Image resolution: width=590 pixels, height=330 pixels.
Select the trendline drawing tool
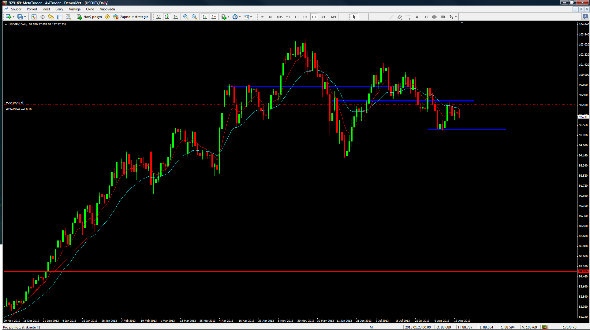(391, 17)
